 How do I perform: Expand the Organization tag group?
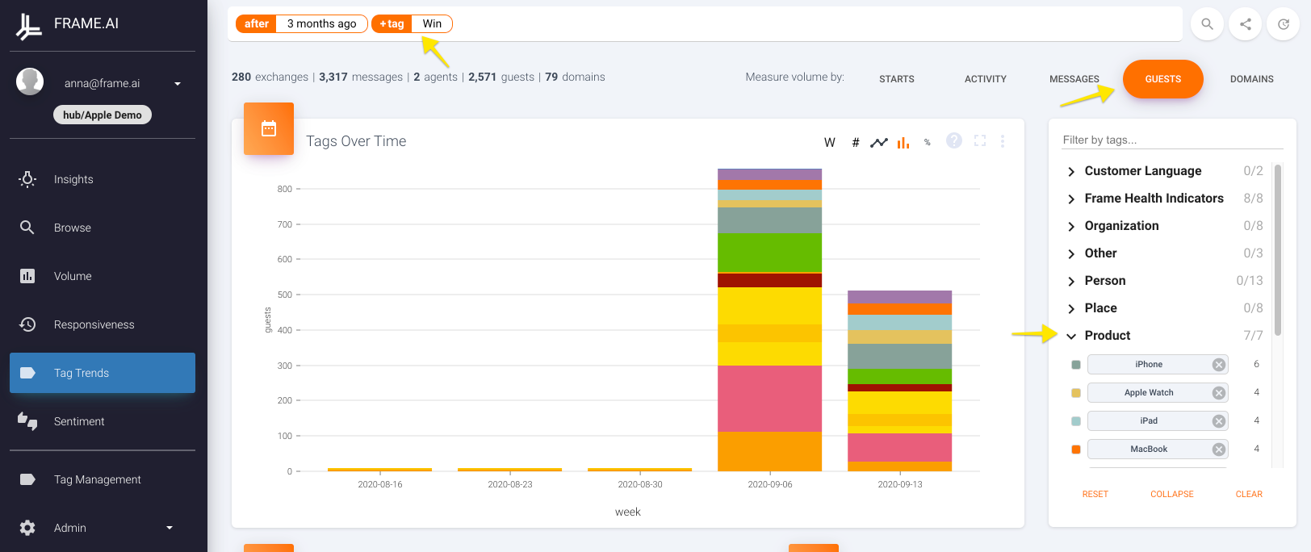(x=1071, y=227)
